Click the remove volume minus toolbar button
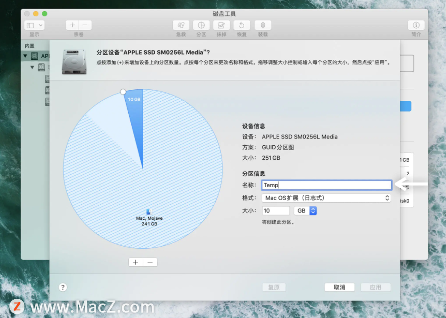 tap(85, 25)
